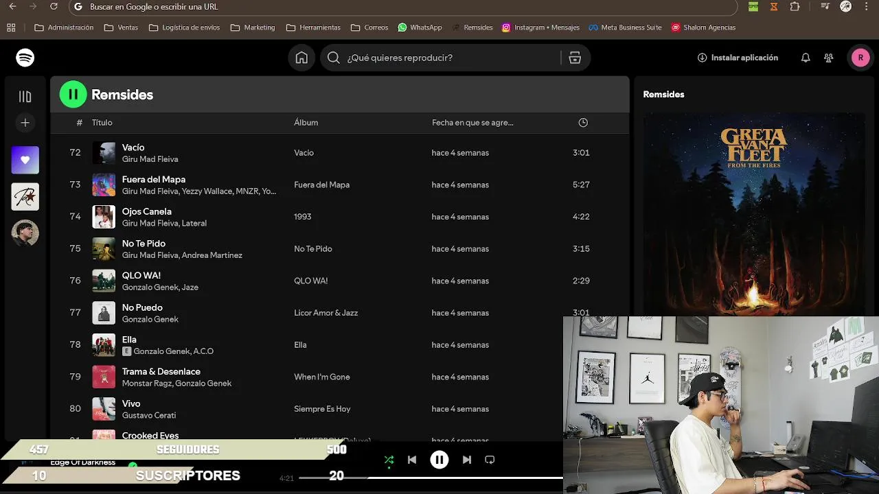Open the star-cover playlist in sidebar
879x494 pixels.
coord(25,197)
